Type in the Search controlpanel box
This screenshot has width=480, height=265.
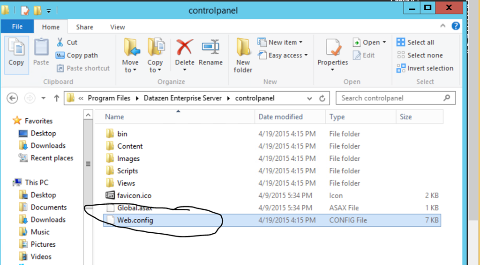coord(391,98)
